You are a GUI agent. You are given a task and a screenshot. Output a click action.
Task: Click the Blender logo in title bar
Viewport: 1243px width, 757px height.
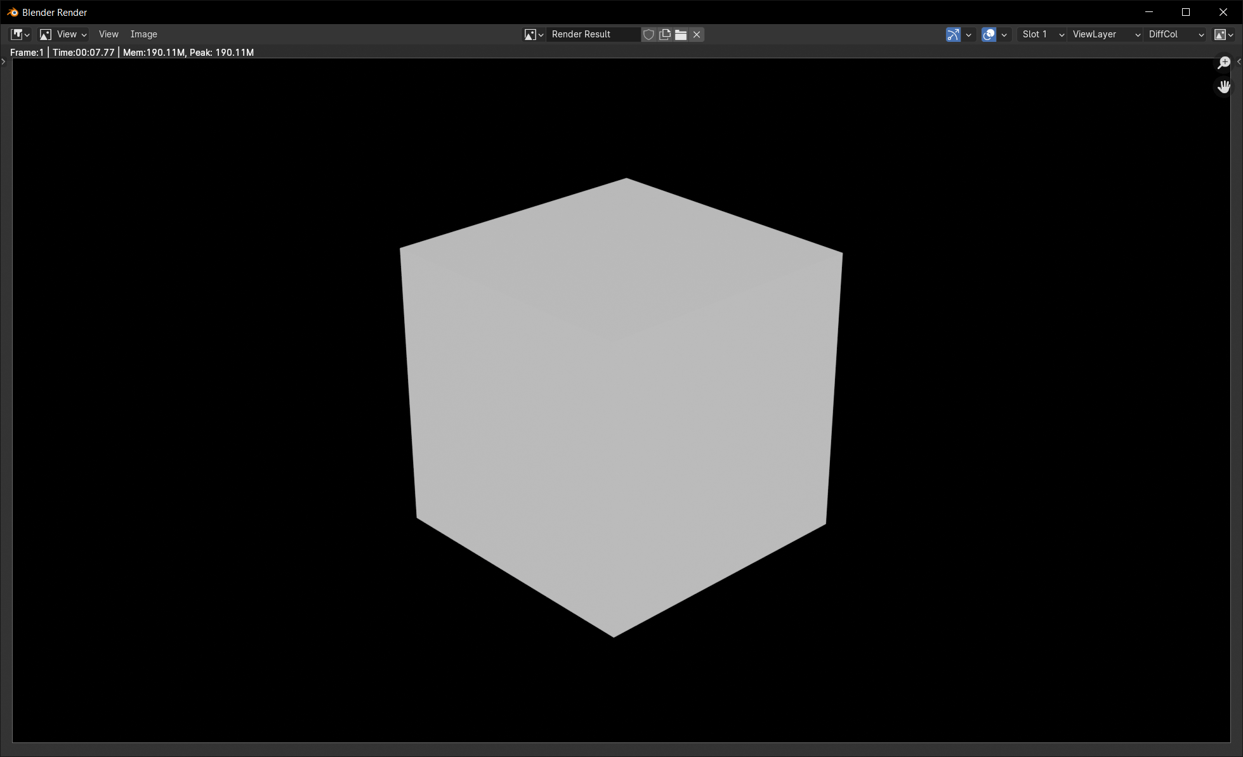coord(12,12)
